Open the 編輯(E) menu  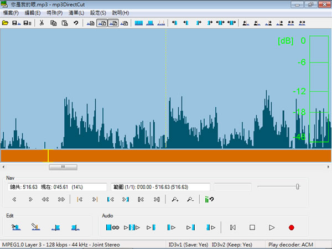click(33, 13)
